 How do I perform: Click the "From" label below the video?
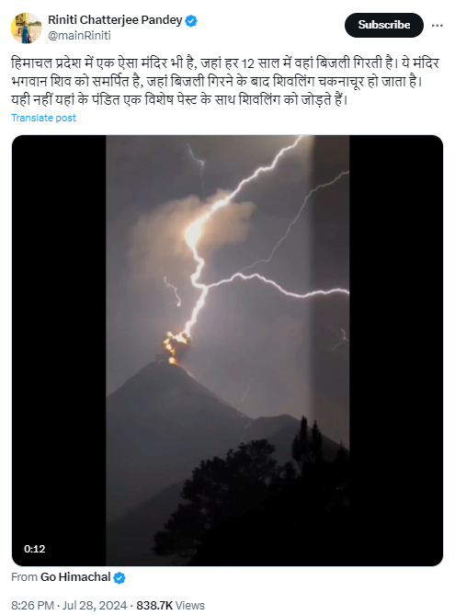24,577
